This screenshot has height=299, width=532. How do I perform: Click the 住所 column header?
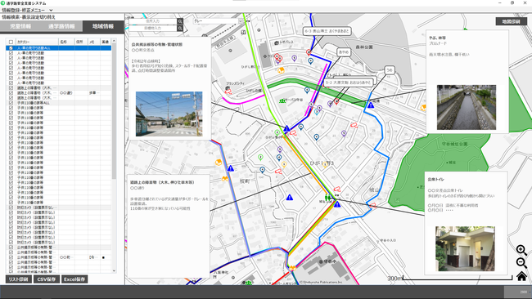coord(81,42)
